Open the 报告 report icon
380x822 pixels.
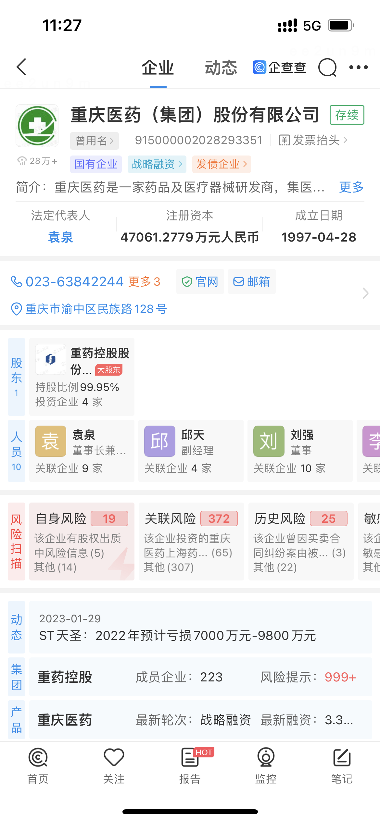190,757
